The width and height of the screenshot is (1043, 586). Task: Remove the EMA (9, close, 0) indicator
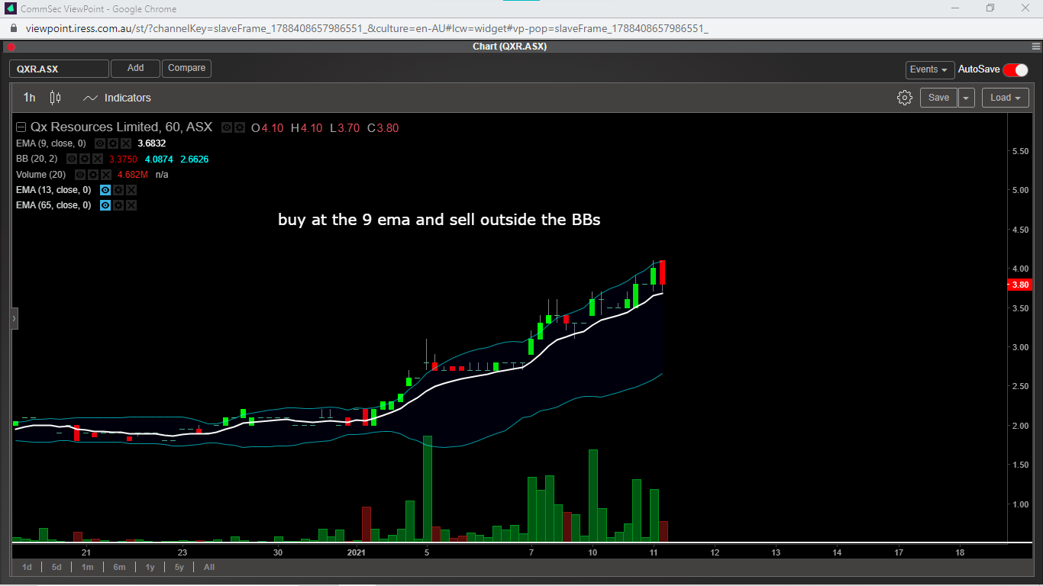(126, 143)
